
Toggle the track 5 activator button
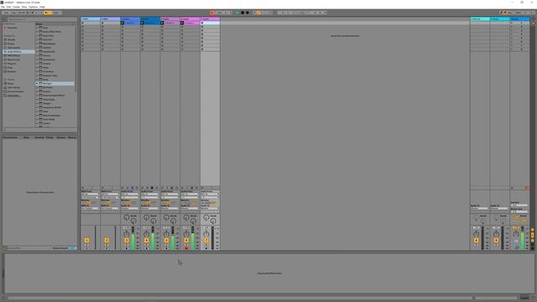click(166, 241)
